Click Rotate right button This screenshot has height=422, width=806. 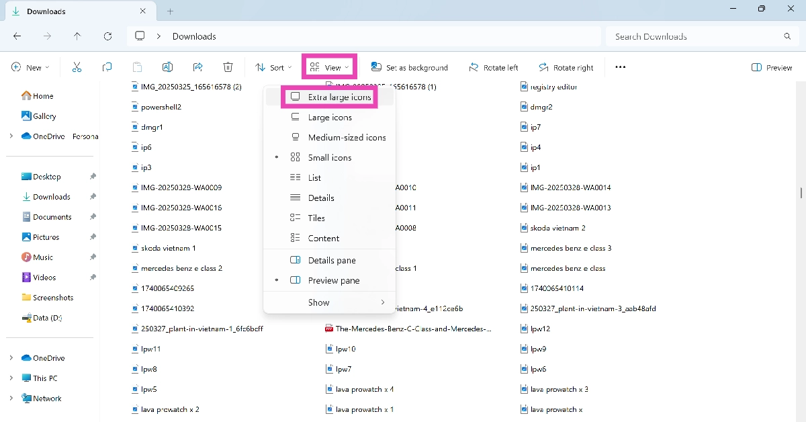pyautogui.click(x=566, y=67)
